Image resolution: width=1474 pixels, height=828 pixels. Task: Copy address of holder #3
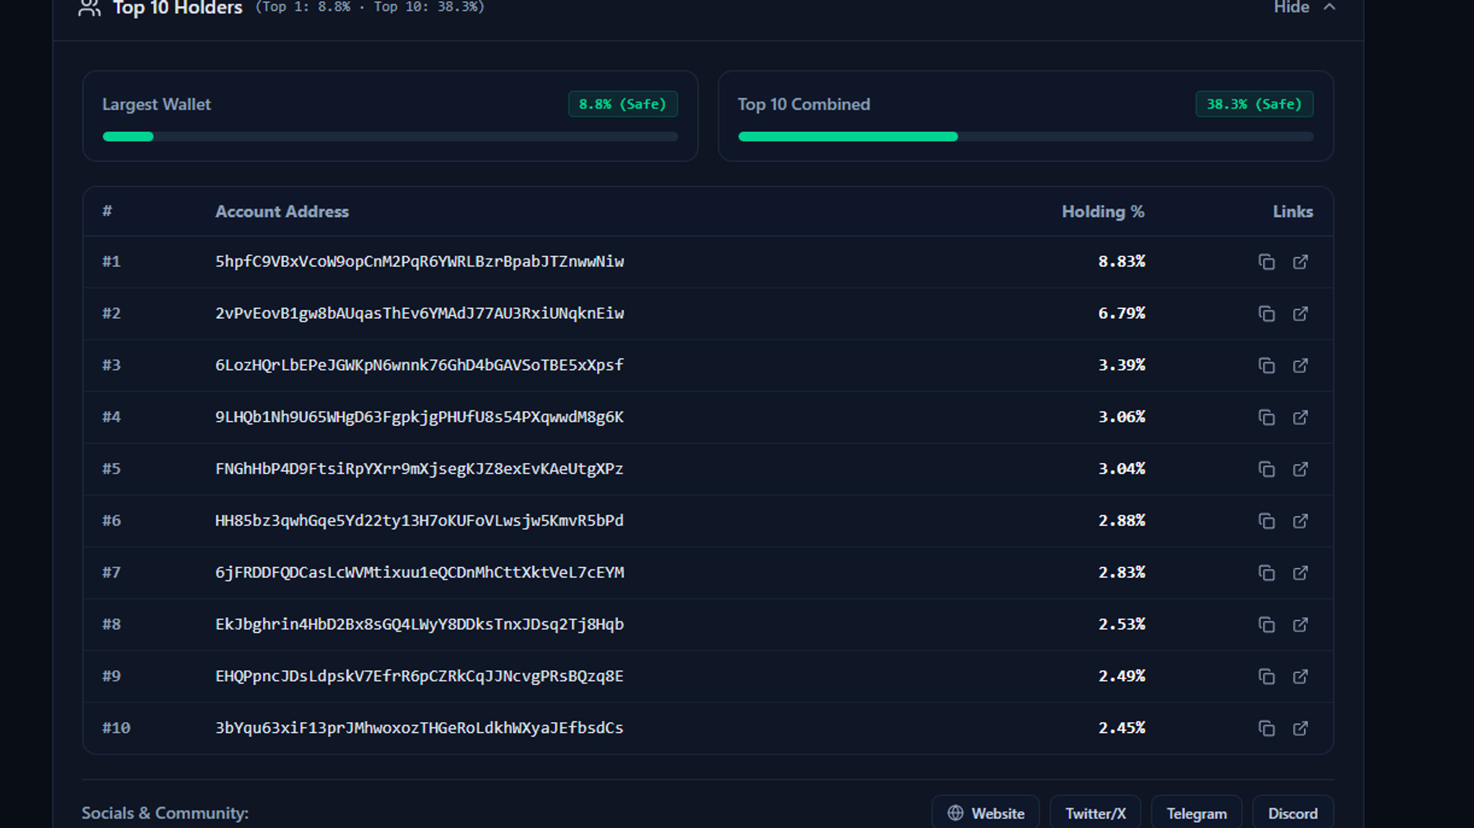click(1266, 365)
